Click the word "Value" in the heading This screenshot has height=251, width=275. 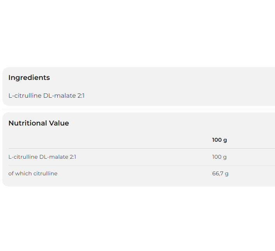(59, 123)
